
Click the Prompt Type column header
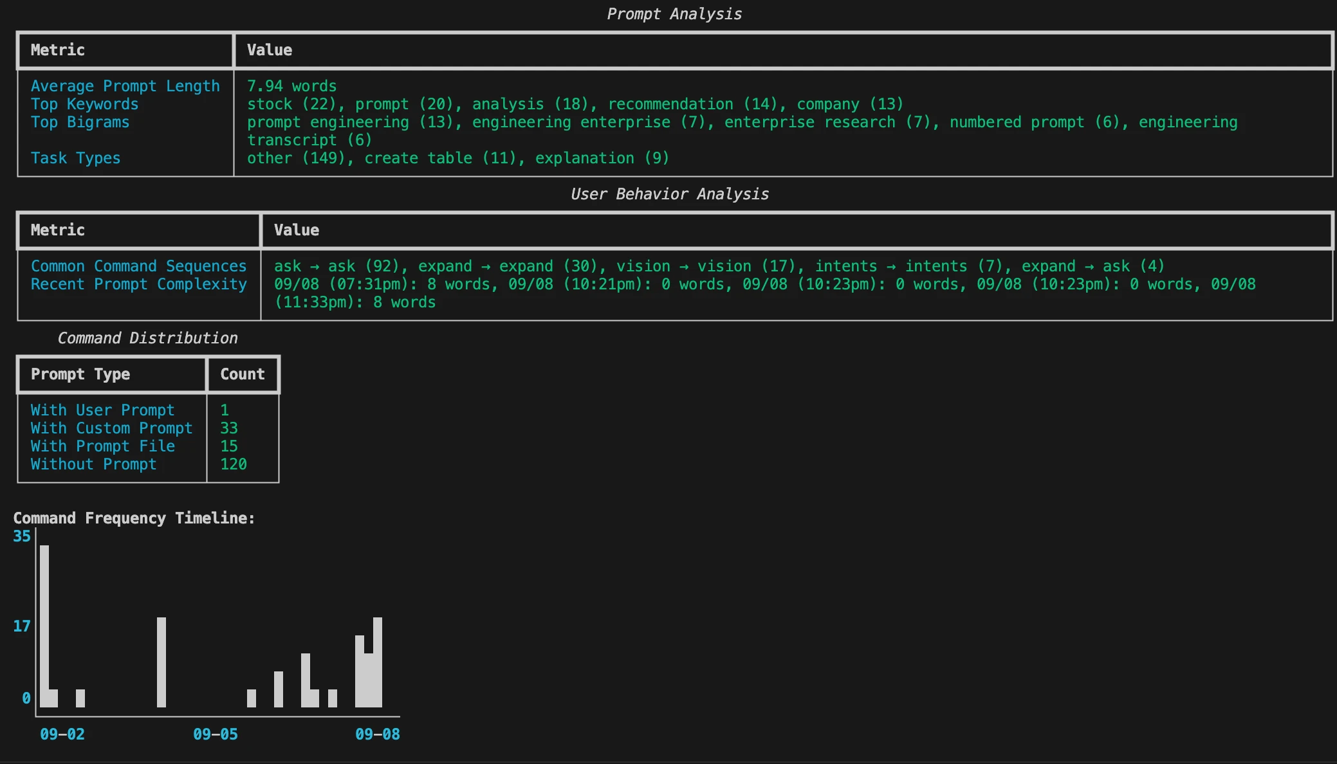coord(80,374)
